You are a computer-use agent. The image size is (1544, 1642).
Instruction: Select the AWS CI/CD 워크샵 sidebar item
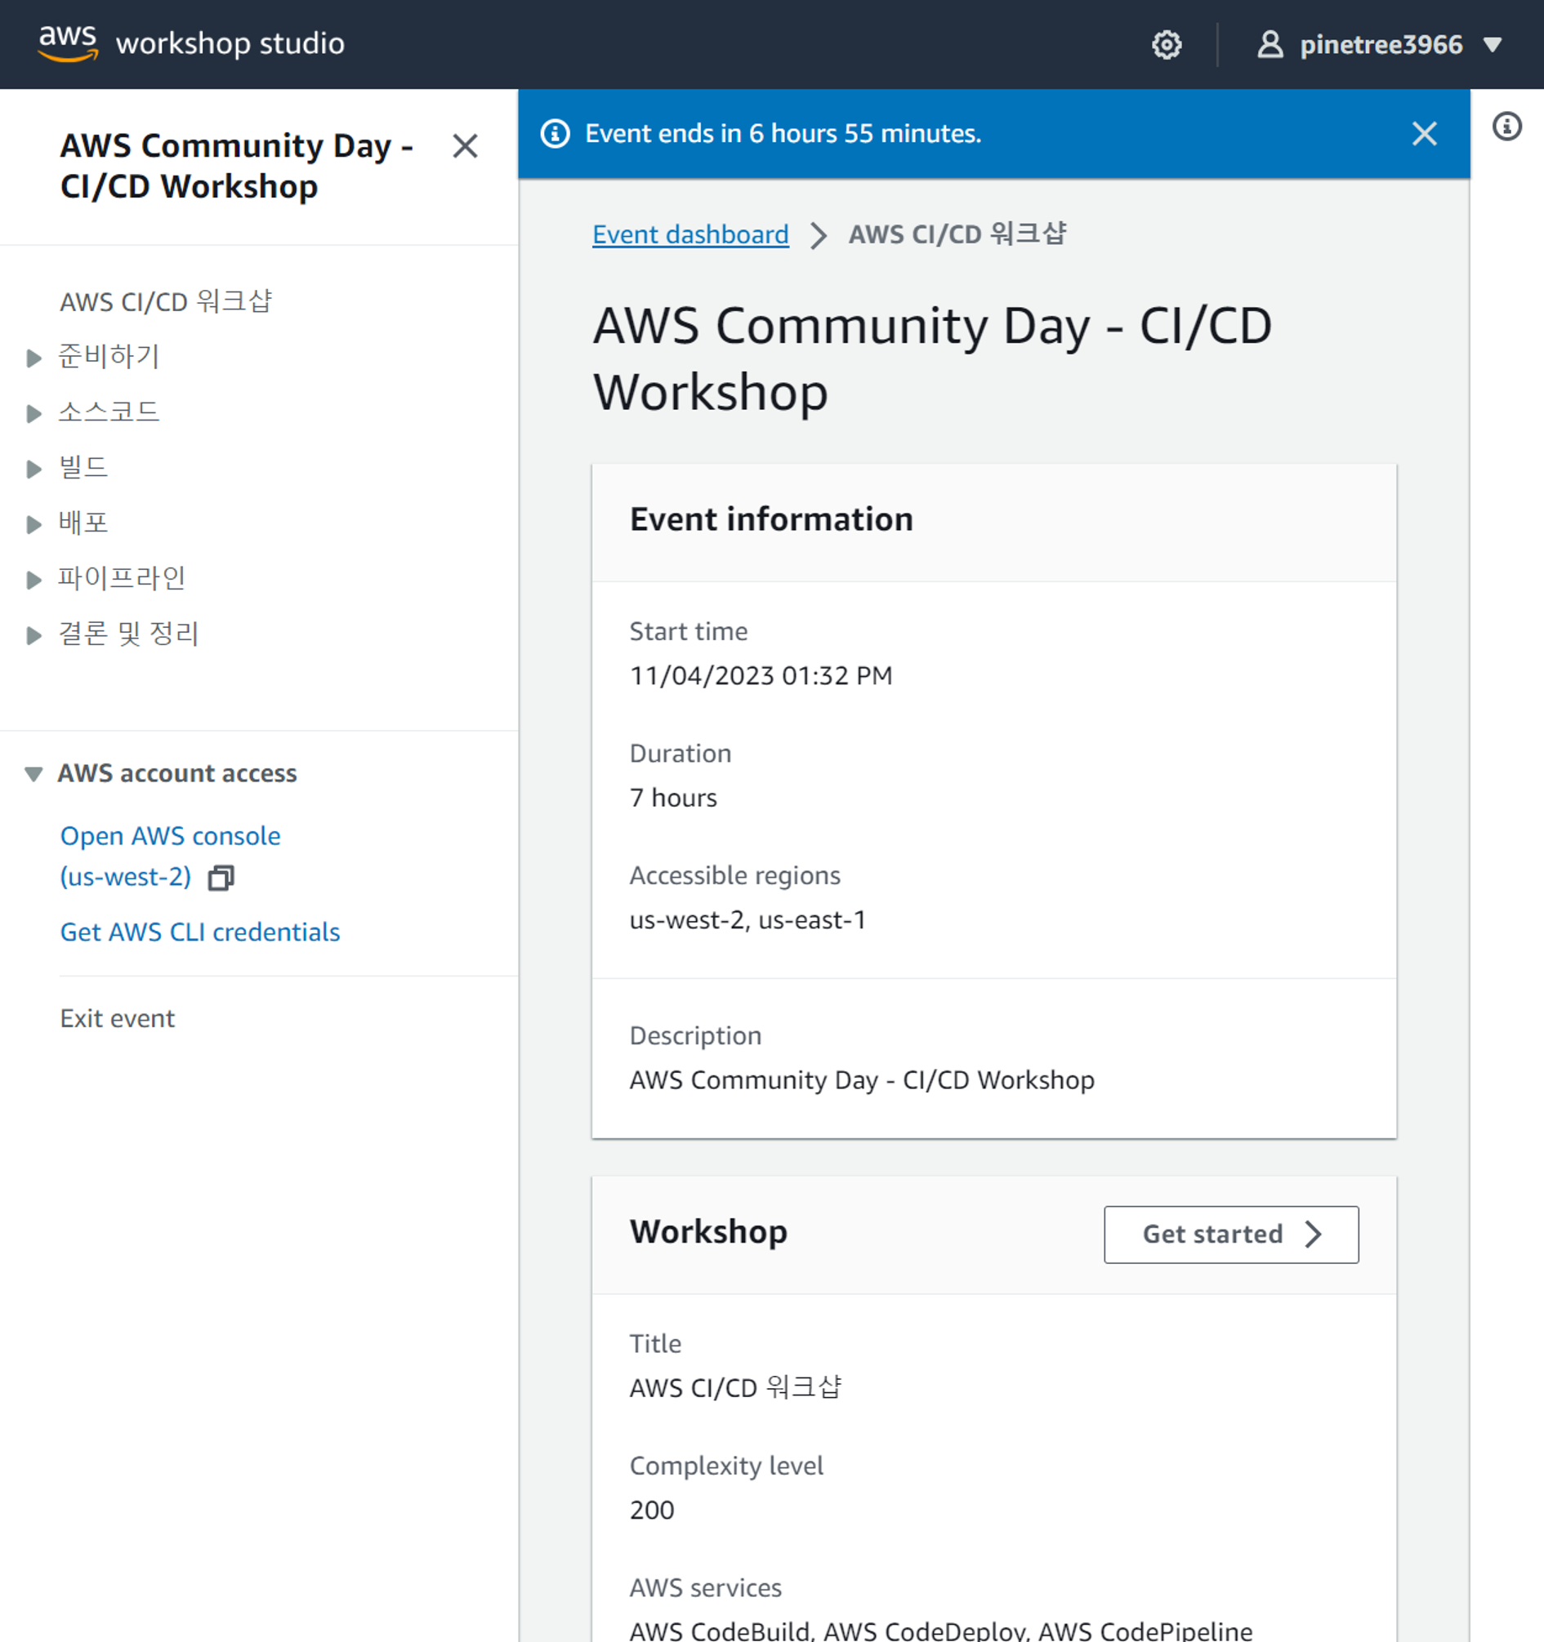166,301
